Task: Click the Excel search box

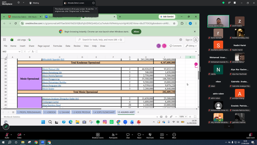Action: coord(100,39)
